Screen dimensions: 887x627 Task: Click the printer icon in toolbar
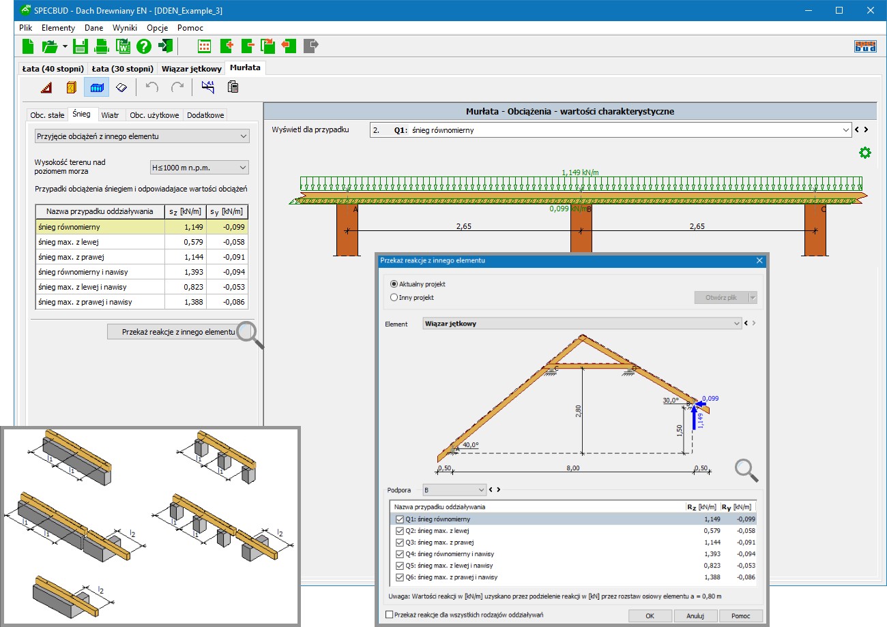[x=102, y=46]
